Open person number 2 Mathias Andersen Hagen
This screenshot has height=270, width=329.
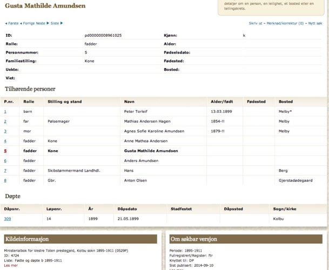[x=5, y=122]
